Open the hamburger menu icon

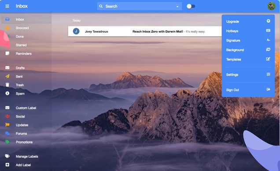pos(7,6)
